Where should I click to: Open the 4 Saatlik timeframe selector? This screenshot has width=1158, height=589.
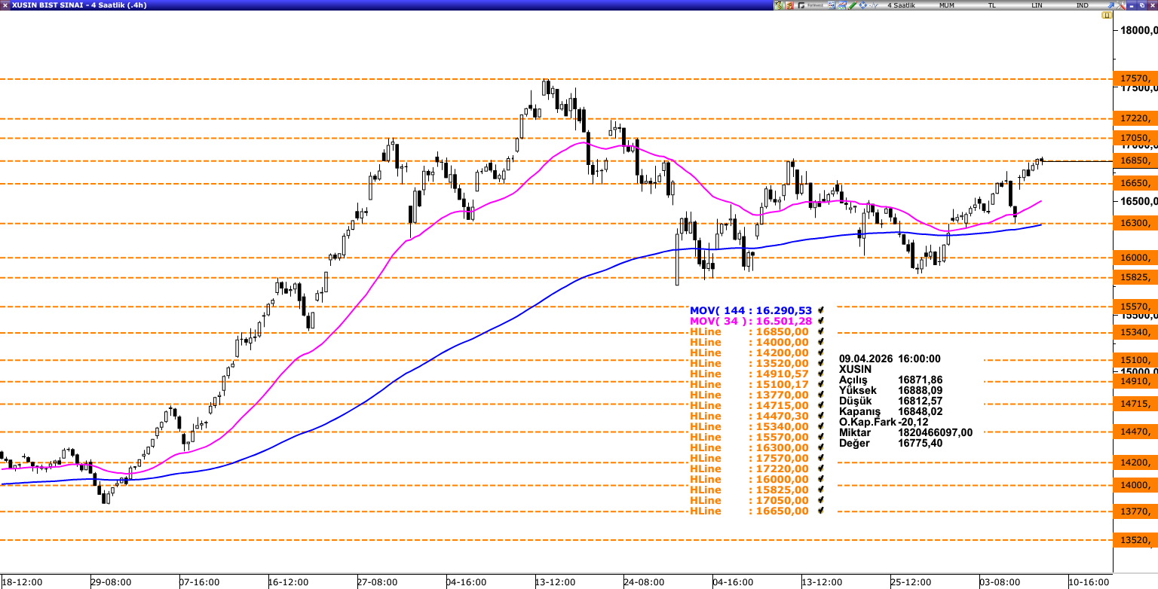(901, 5)
